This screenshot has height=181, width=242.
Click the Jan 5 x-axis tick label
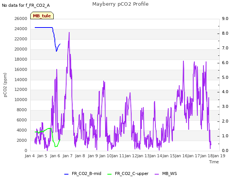click(x=42, y=156)
